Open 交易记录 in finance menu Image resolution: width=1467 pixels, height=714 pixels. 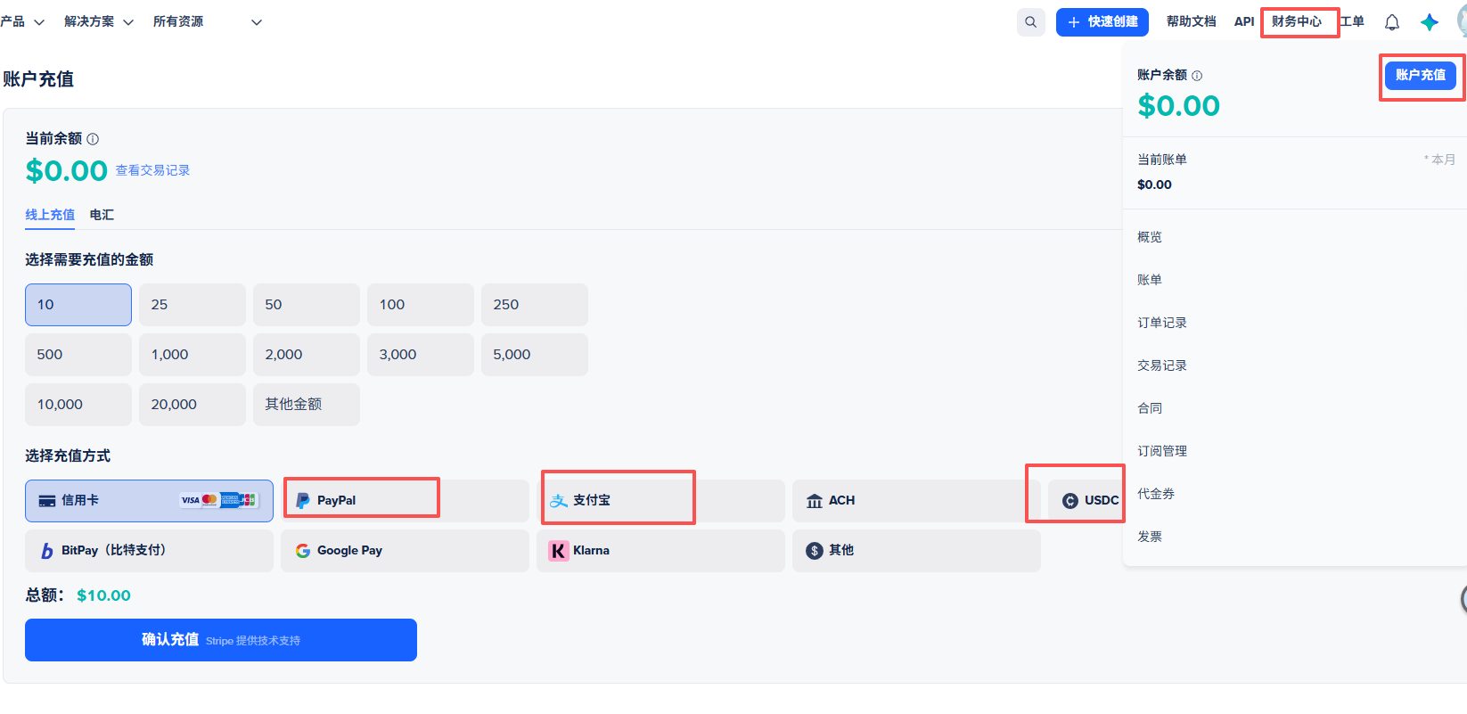(x=1161, y=365)
